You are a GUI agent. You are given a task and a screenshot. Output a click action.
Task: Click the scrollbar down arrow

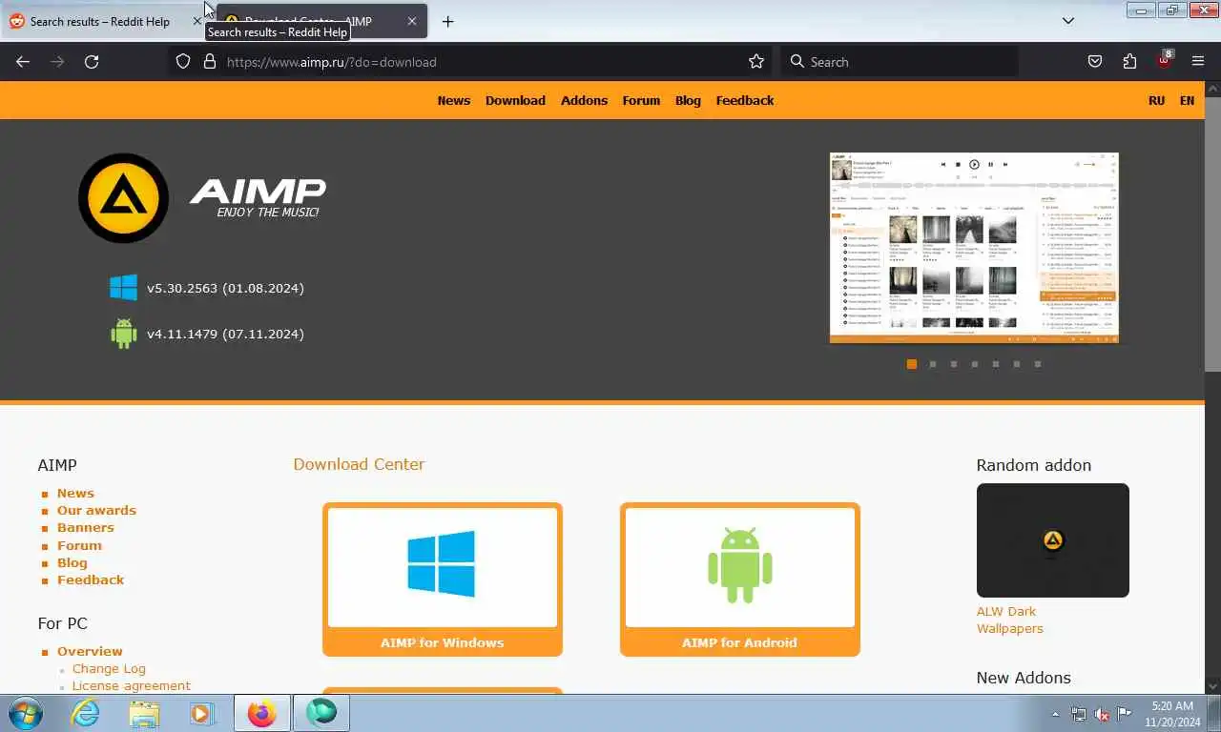tap(1212, 685)
